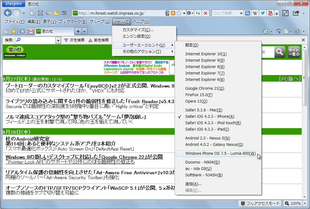The width and height of the screenshot is (310, 209).
Task: Open the web search engine dropdown
Action: pyautogui.click(x=241, y=13)
